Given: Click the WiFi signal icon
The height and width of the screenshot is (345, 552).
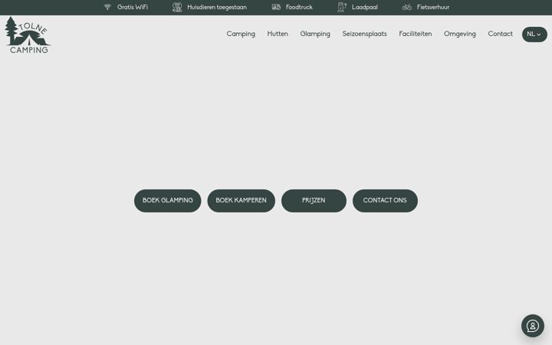Looking at the screenshot, I should coord(107,7).
